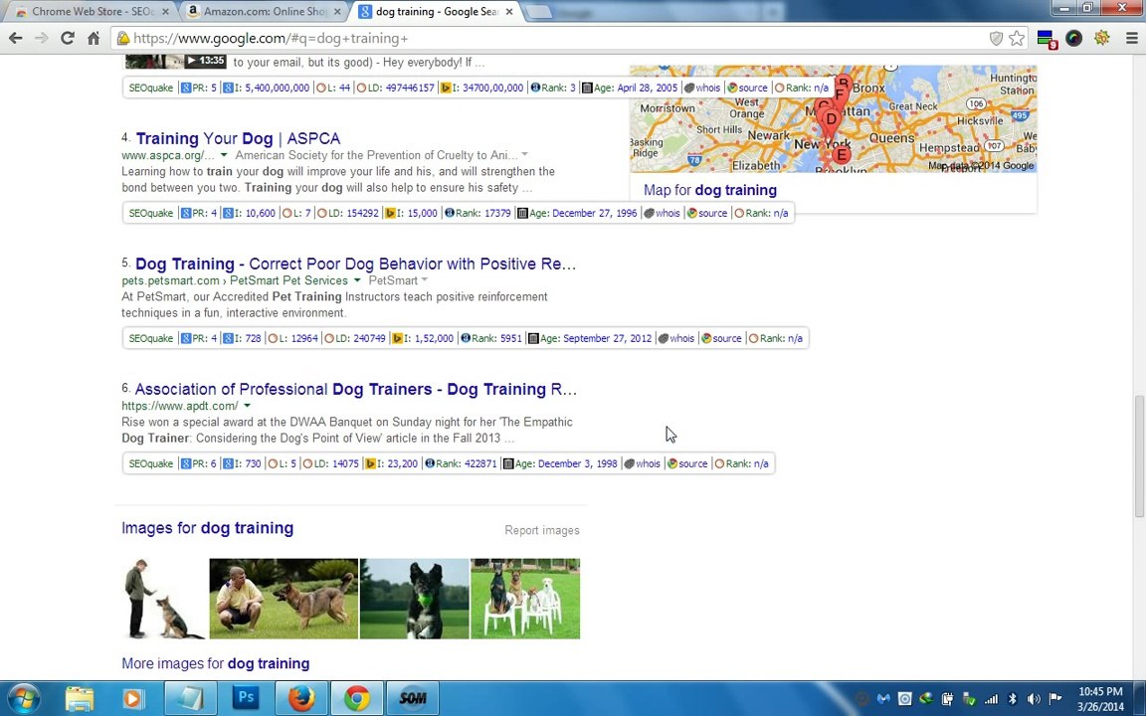Open Dog Training PetSmart result
The height and width of the screenshot is (716, 1146).
coord(355,264)
